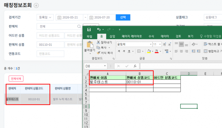Click the 전체삭제 button
Viewport: 222px width, 128px height.
tap(16, 79)
